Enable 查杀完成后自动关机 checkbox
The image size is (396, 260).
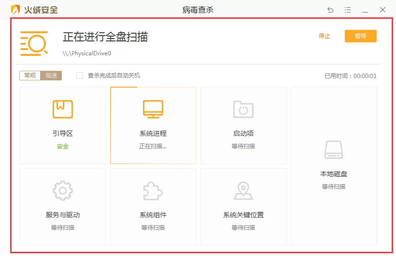pyautogui.click(x=80, y=76)
